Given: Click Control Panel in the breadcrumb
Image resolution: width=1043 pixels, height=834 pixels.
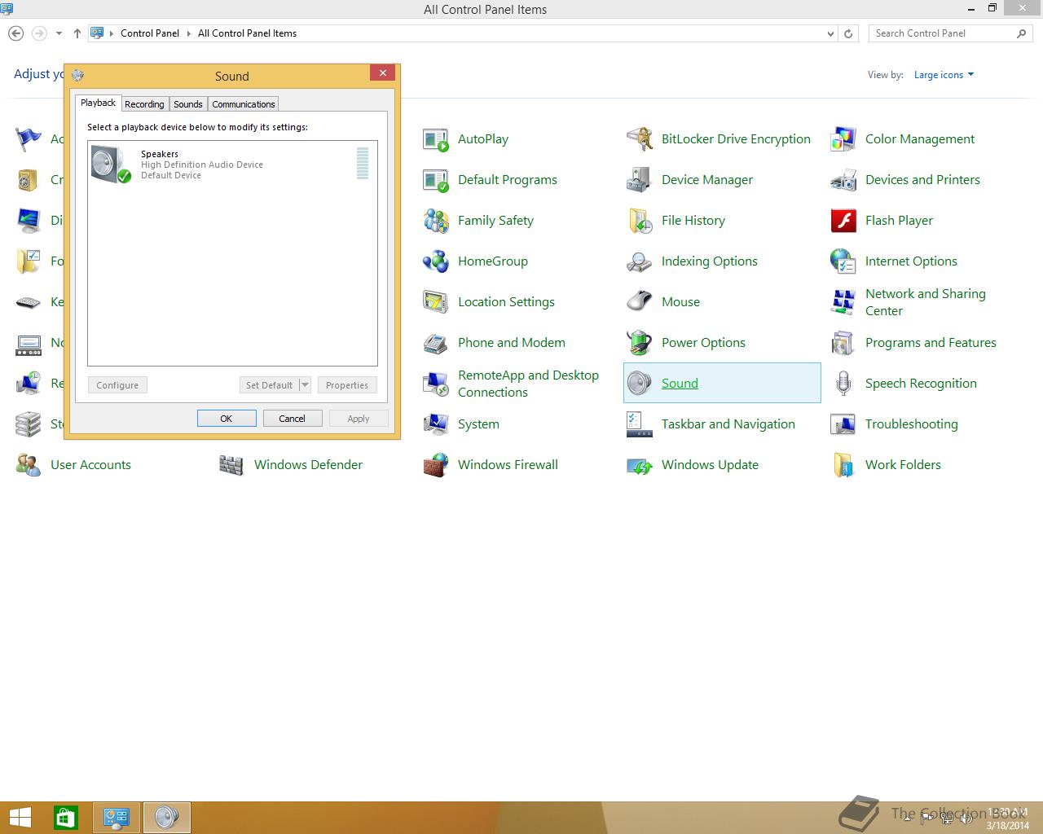Looking at the screenshot, I should [150, 33].
